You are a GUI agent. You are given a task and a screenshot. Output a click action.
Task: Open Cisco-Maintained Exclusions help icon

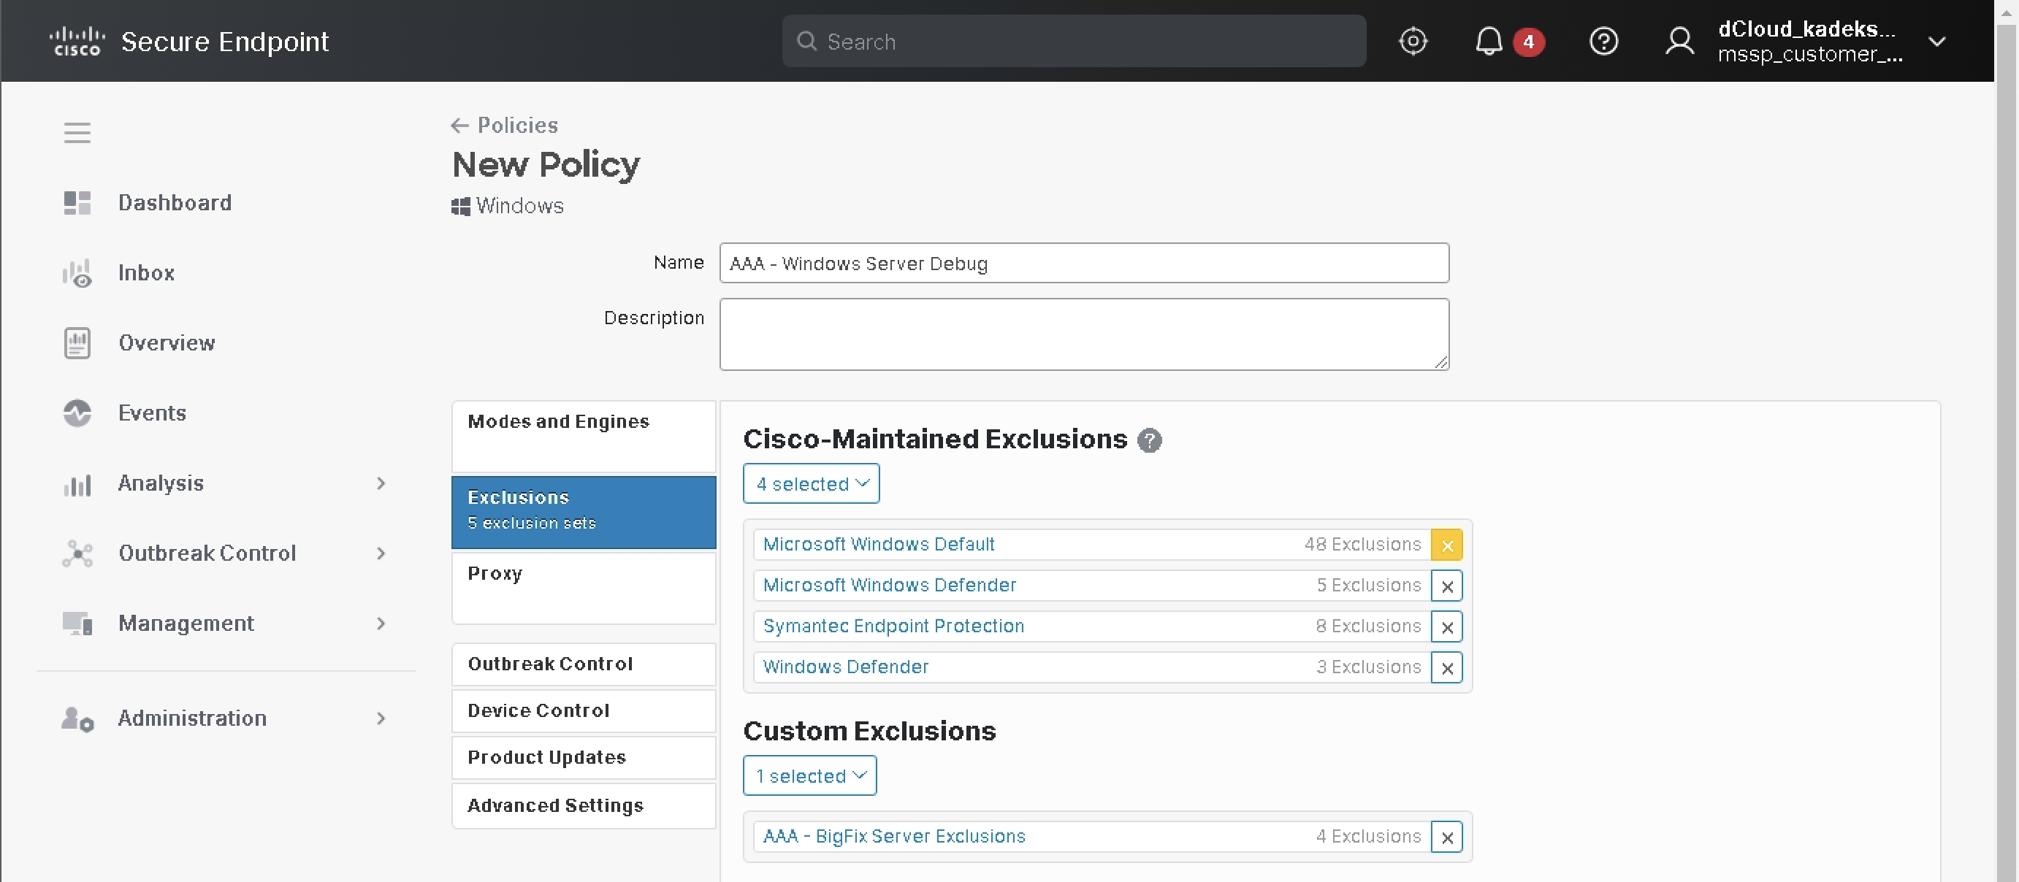tap(1149, 440)
